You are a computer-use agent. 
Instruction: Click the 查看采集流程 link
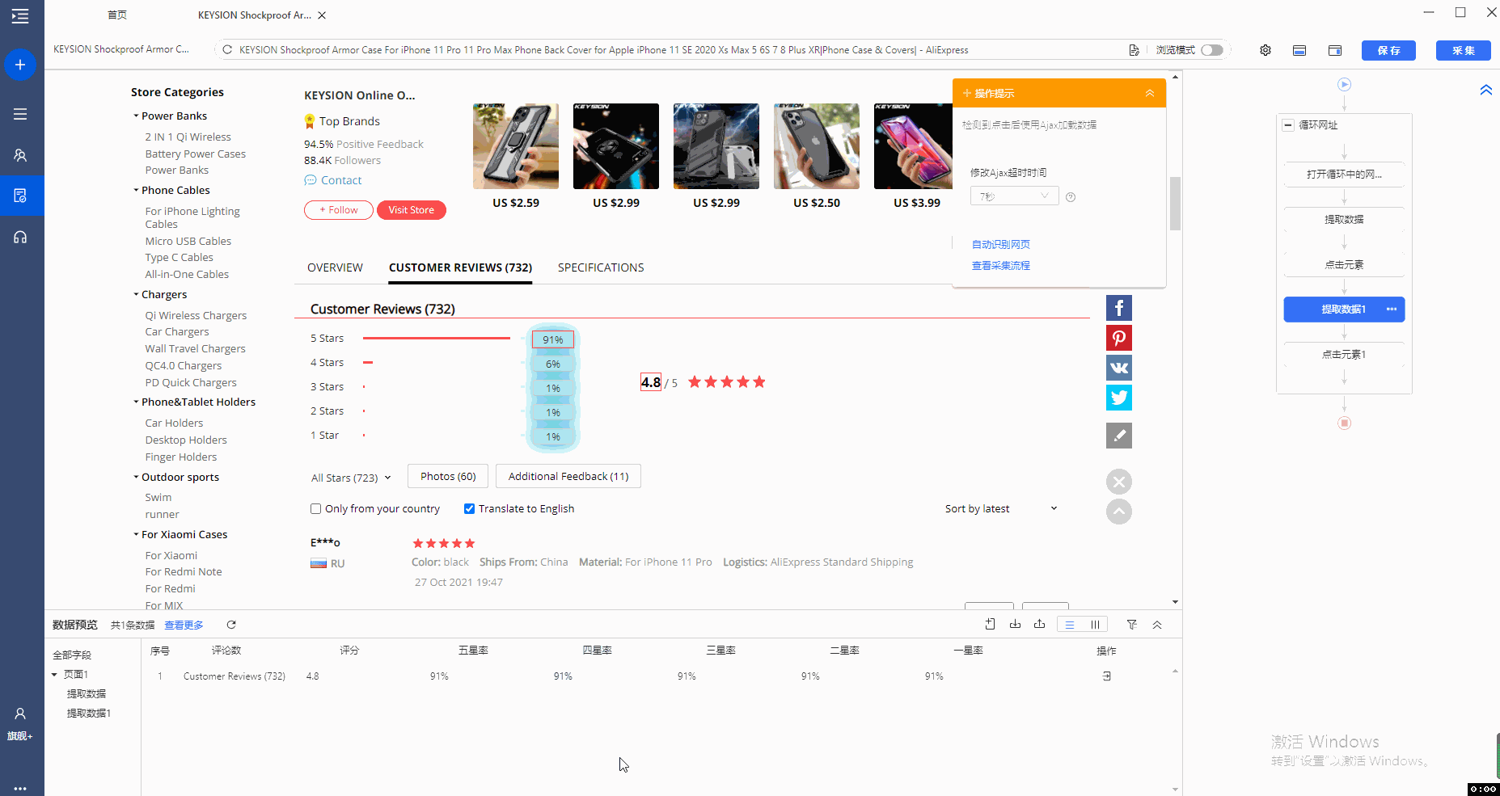pyautogui.click(x=1000, y=265)
